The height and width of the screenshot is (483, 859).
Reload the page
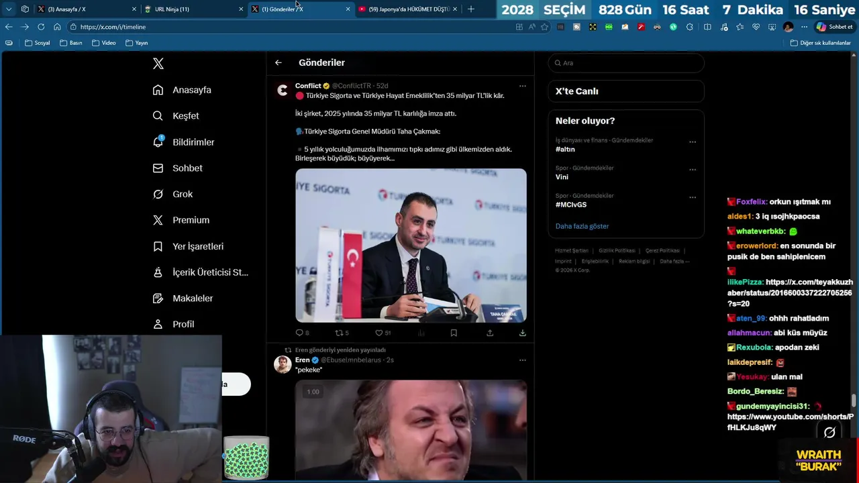(41, 27)
